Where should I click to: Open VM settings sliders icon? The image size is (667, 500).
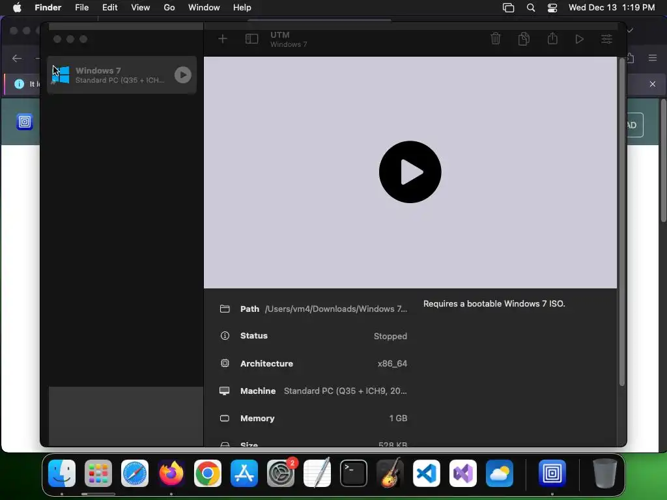tap(606, 39)
